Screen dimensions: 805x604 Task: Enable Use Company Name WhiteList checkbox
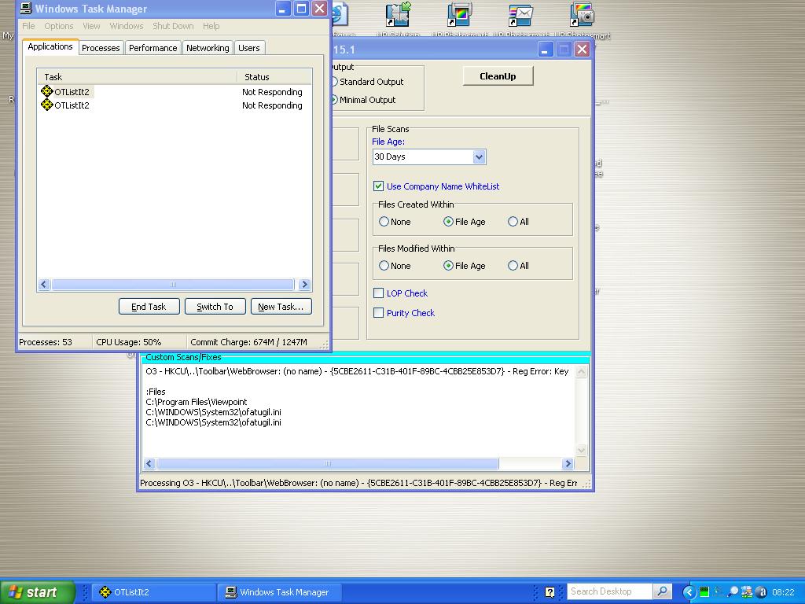point(378,186)
